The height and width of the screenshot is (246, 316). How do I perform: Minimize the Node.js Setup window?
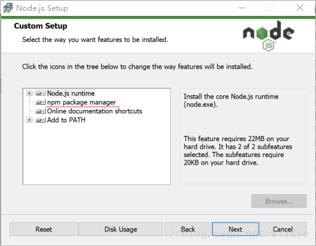click(242, 8)
